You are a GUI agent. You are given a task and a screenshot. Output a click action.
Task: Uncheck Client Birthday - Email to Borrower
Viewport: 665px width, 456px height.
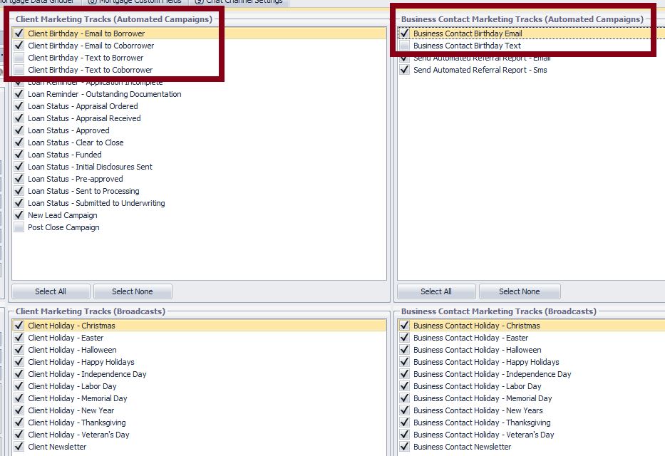coord(19,33)
